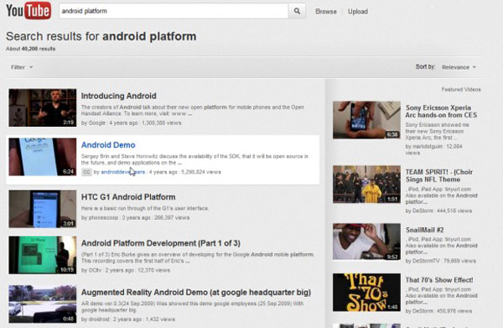Open the droidroid uploader link
This screenshot has width=503, height=328.
pos(98,320)
